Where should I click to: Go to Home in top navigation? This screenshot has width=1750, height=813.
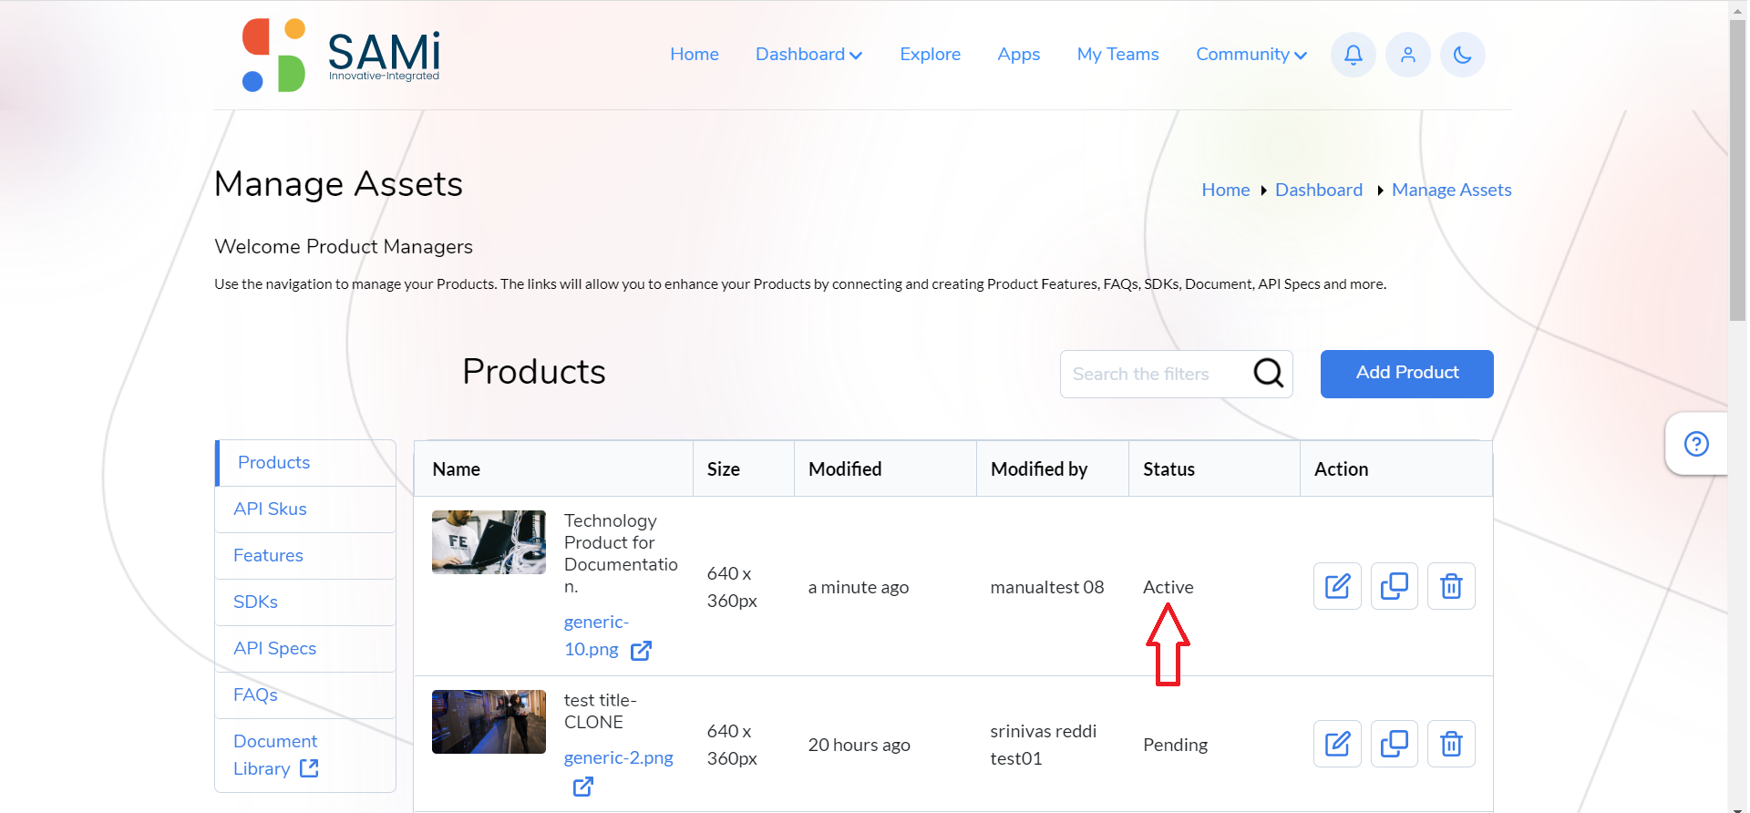(x=695, y=55)
